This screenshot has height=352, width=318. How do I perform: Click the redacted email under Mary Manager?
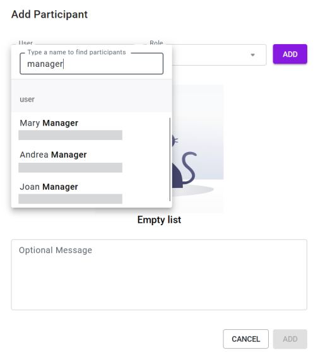(70, 135)
